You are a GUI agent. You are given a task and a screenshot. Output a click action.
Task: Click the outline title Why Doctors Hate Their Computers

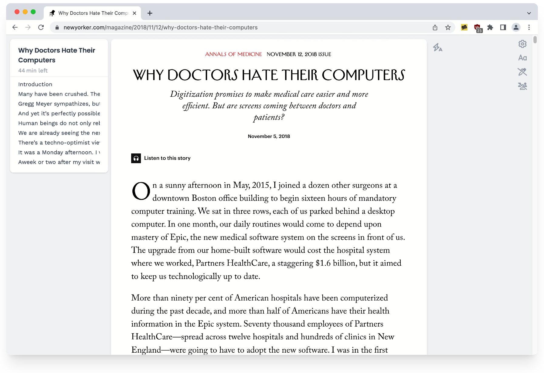coord(57,55)
